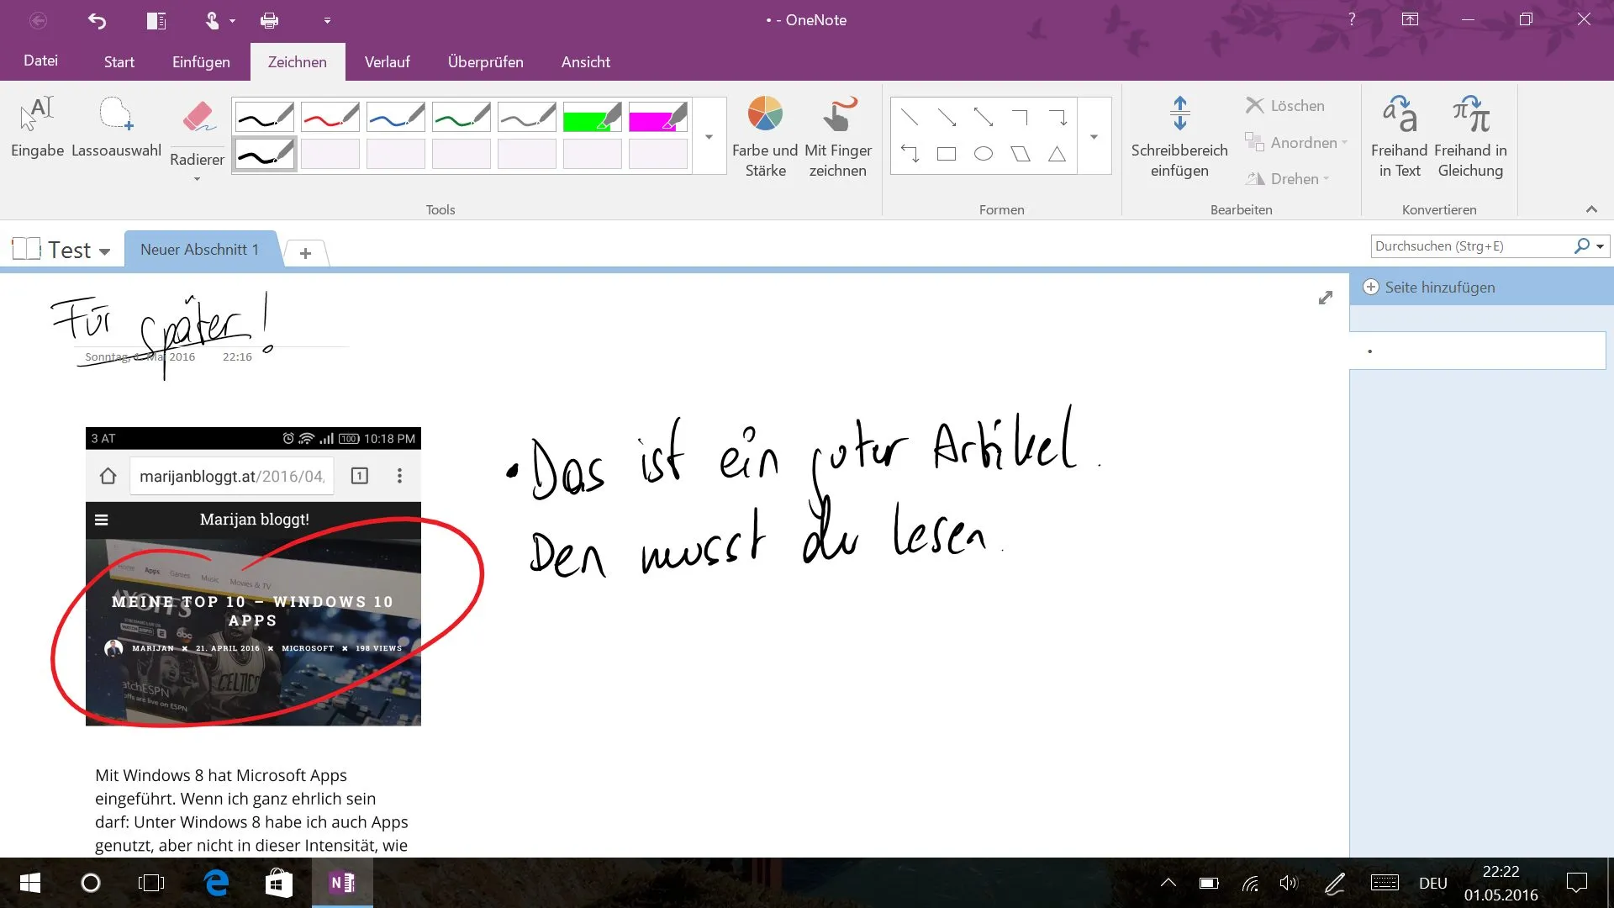
Task: Switch to the Überprüfen tab
Action: click(485, 62)
